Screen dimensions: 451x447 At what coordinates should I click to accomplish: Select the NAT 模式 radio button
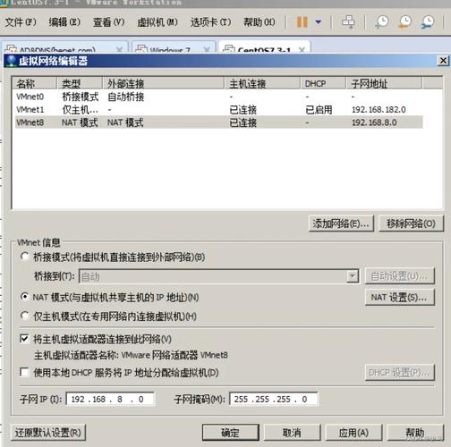(x=25, y=297)
